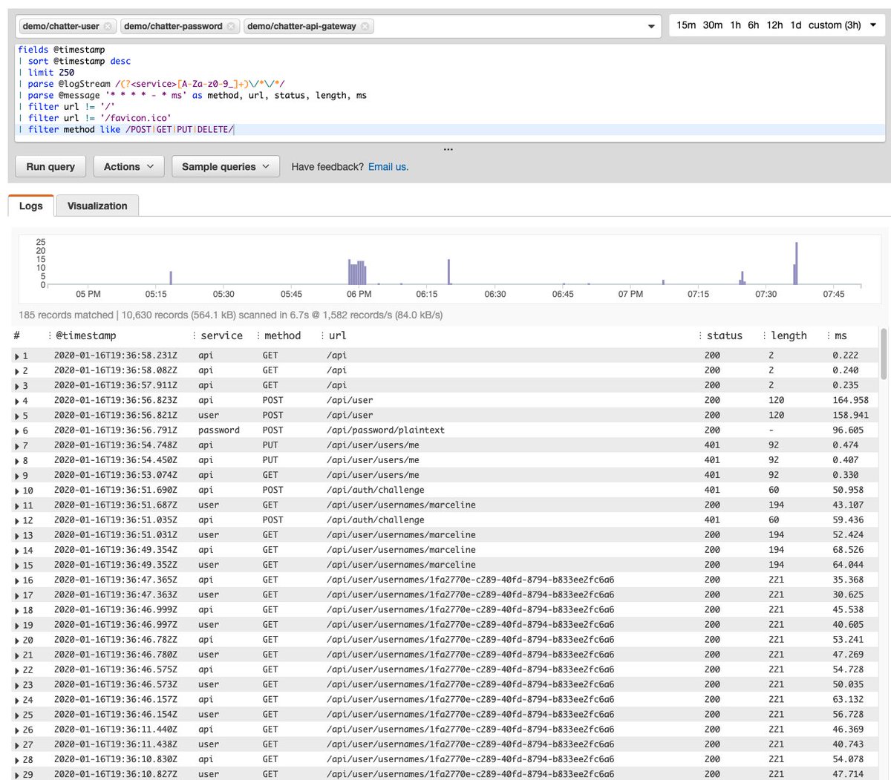Open the Sample queries dropdown

tap(226, 167)
